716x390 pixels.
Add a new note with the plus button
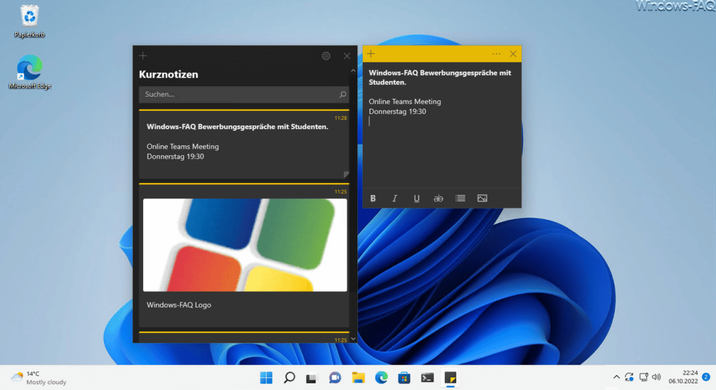[x=143, y=56]
